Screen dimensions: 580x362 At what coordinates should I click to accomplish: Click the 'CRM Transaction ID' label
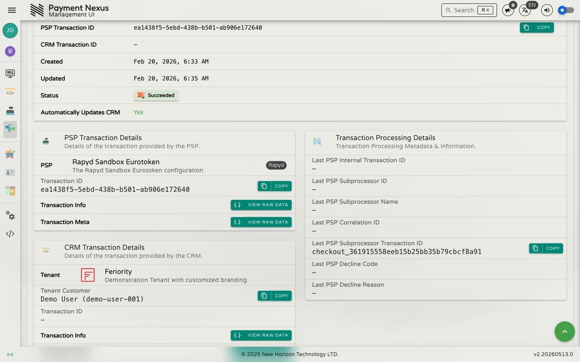click(x=69, y=44)
